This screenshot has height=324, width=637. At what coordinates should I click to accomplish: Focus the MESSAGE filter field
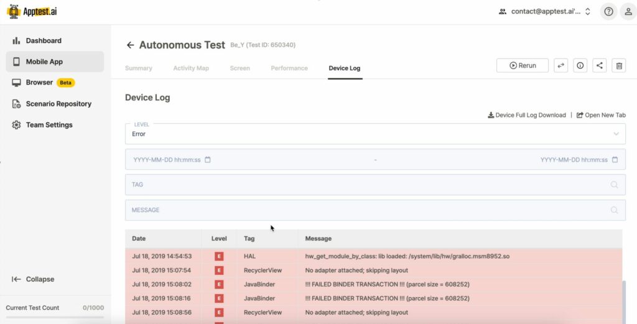click(x=375, y=210)
